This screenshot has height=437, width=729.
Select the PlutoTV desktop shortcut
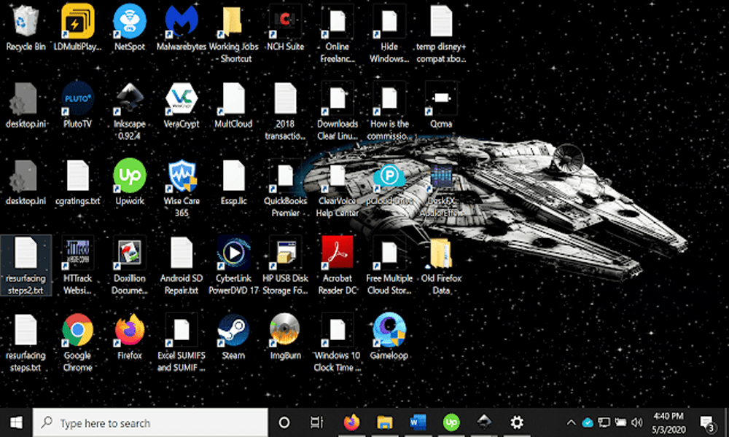click(x=77, y=99)
